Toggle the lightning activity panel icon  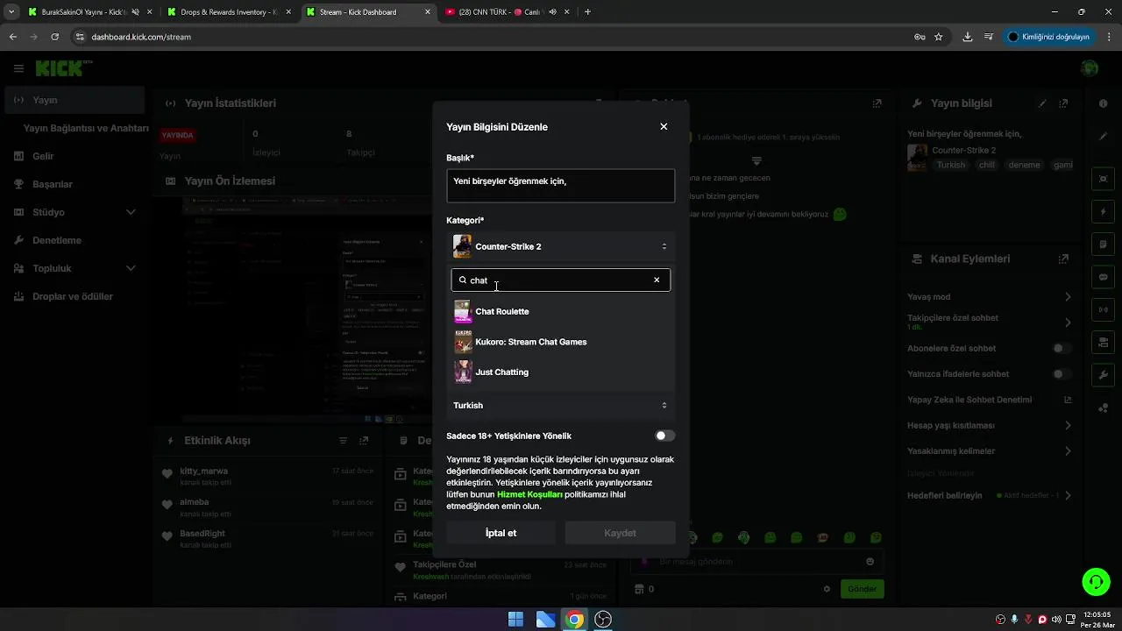[x=1104, y=212]
